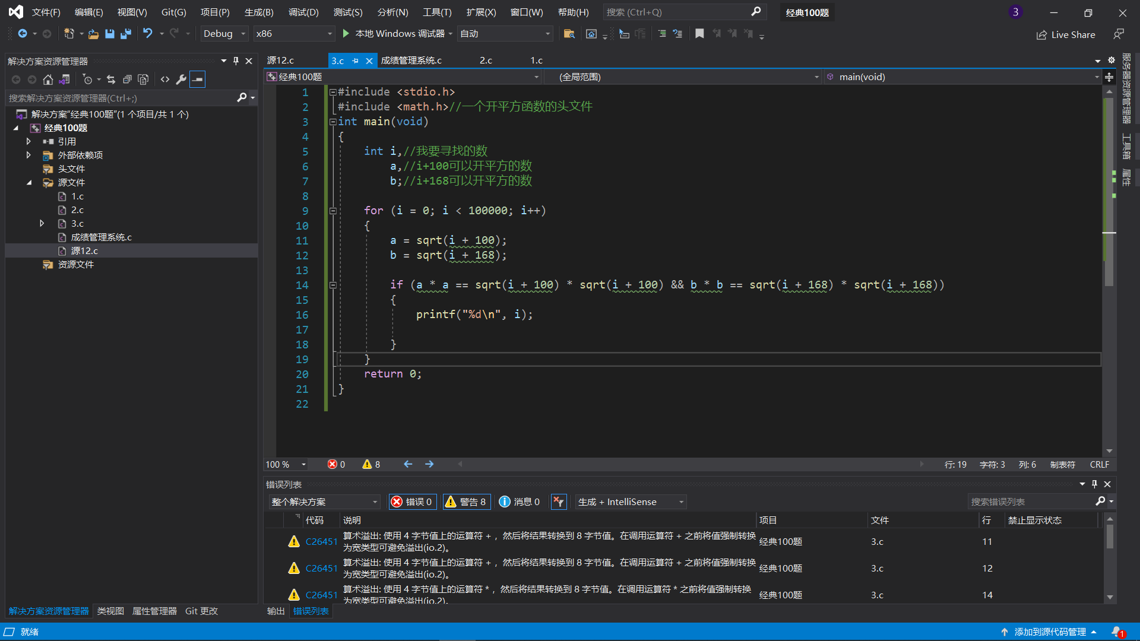Click the pending changes filter clock icon
This screenshot has height=641, width=1140.
(x=88, y=79)
